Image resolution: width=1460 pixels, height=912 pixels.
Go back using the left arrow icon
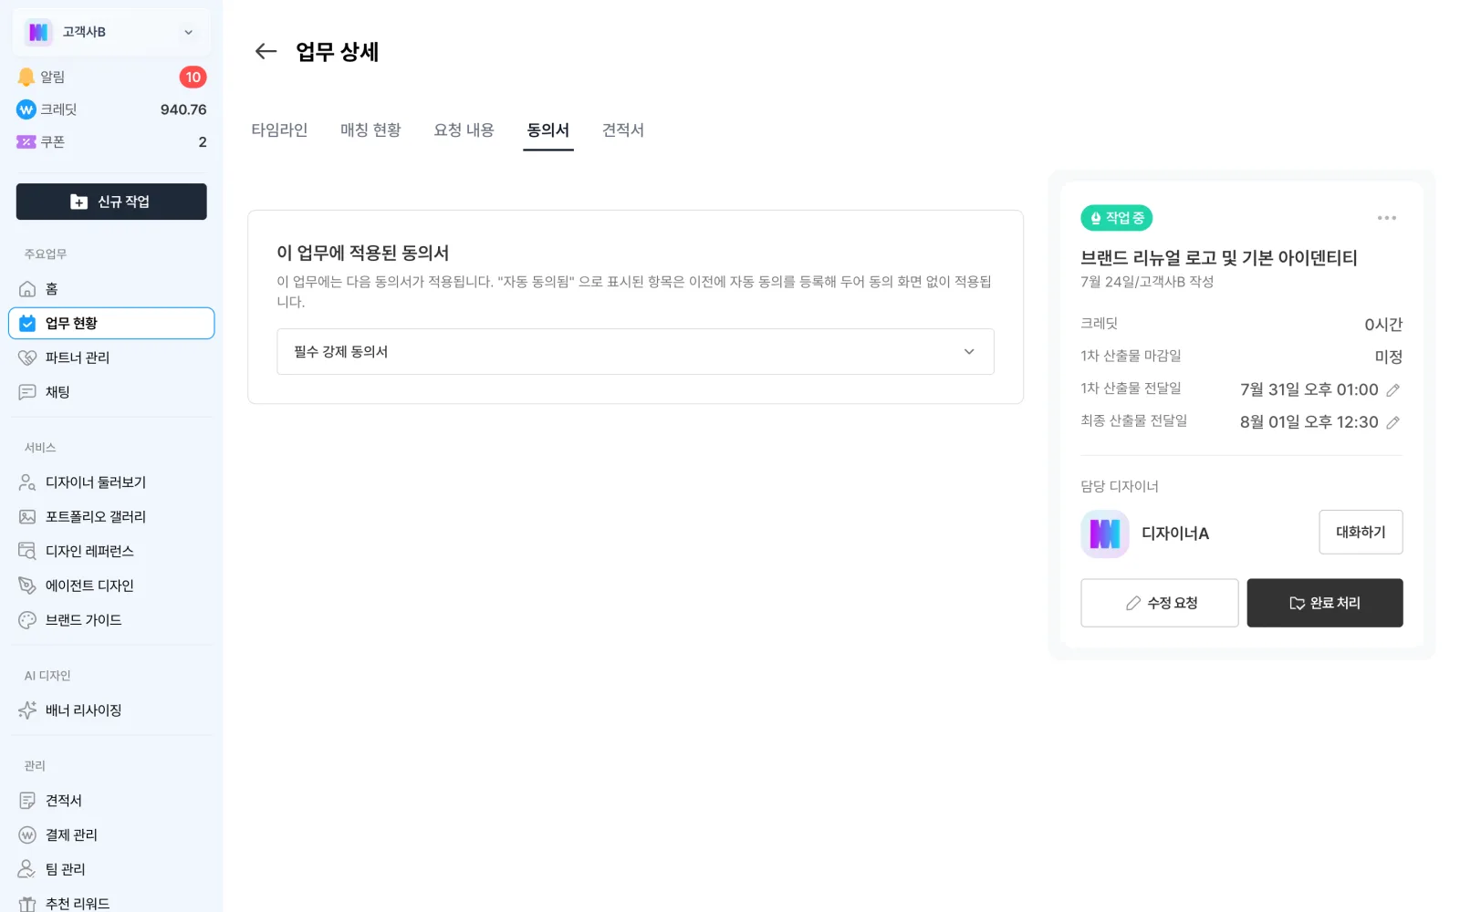pyautogui.click(x=266, y=51)
